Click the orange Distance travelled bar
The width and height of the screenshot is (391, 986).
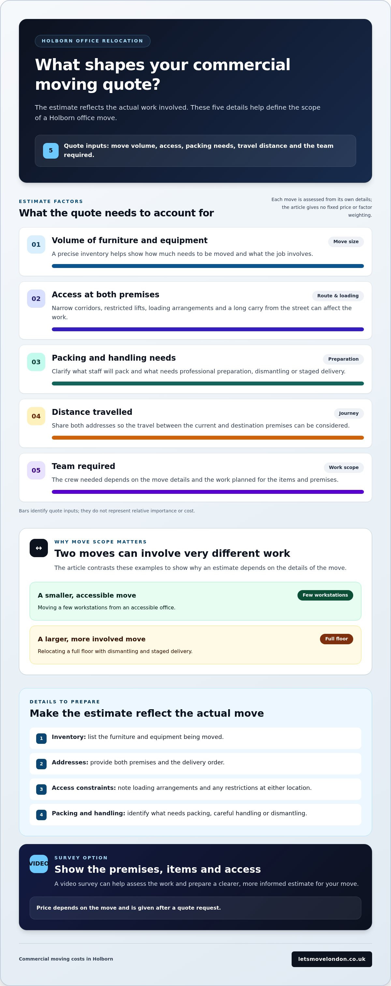208,437
